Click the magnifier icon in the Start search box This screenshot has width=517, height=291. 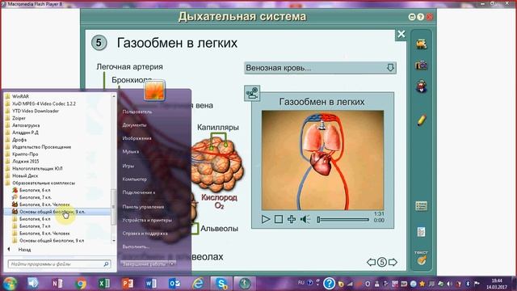pyautogui.click(x=106, y=264)
